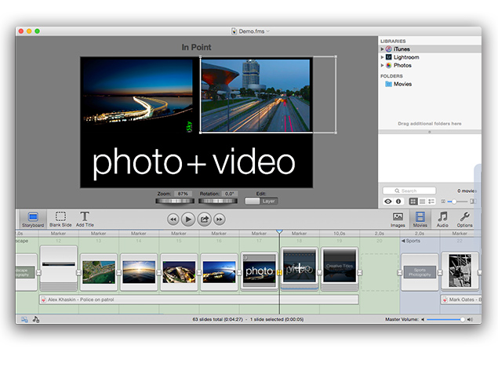
Task: Click the Add Title tool
Action: [x=85, y=220]
